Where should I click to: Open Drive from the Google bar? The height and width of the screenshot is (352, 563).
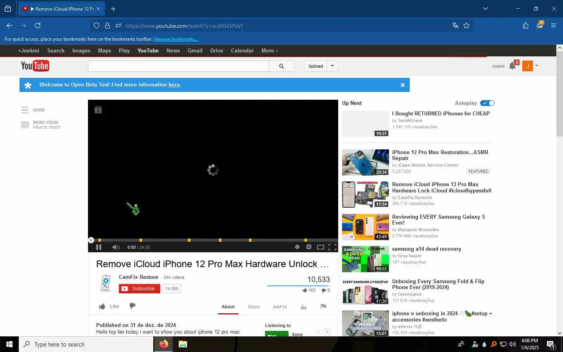(x=217, y=51)
